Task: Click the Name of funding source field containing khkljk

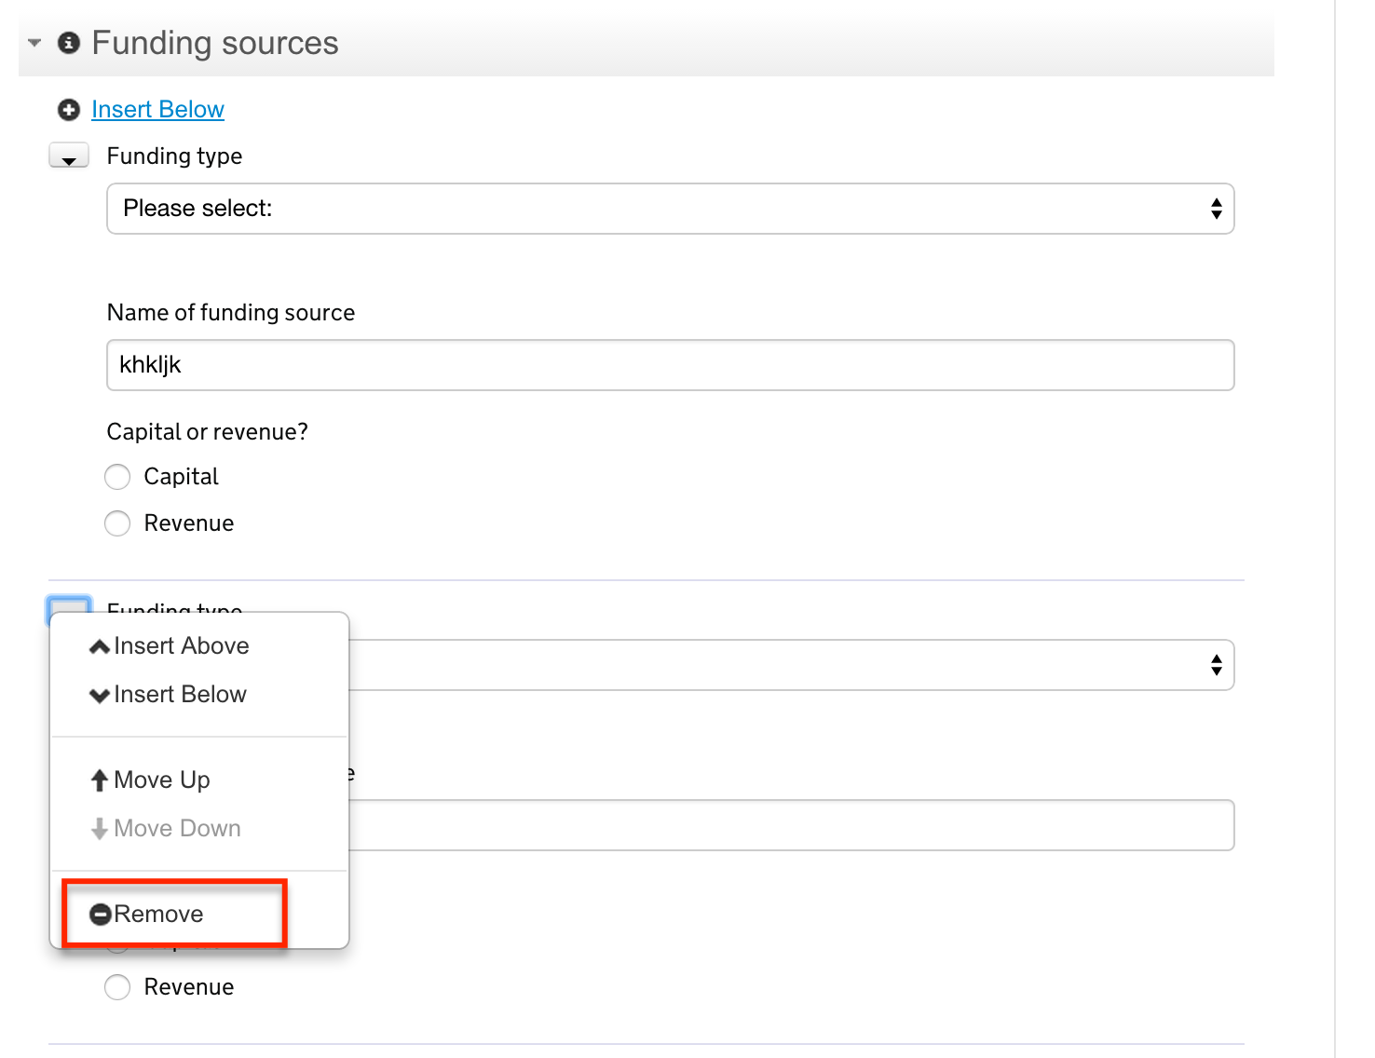Action: tap(670, 365)
